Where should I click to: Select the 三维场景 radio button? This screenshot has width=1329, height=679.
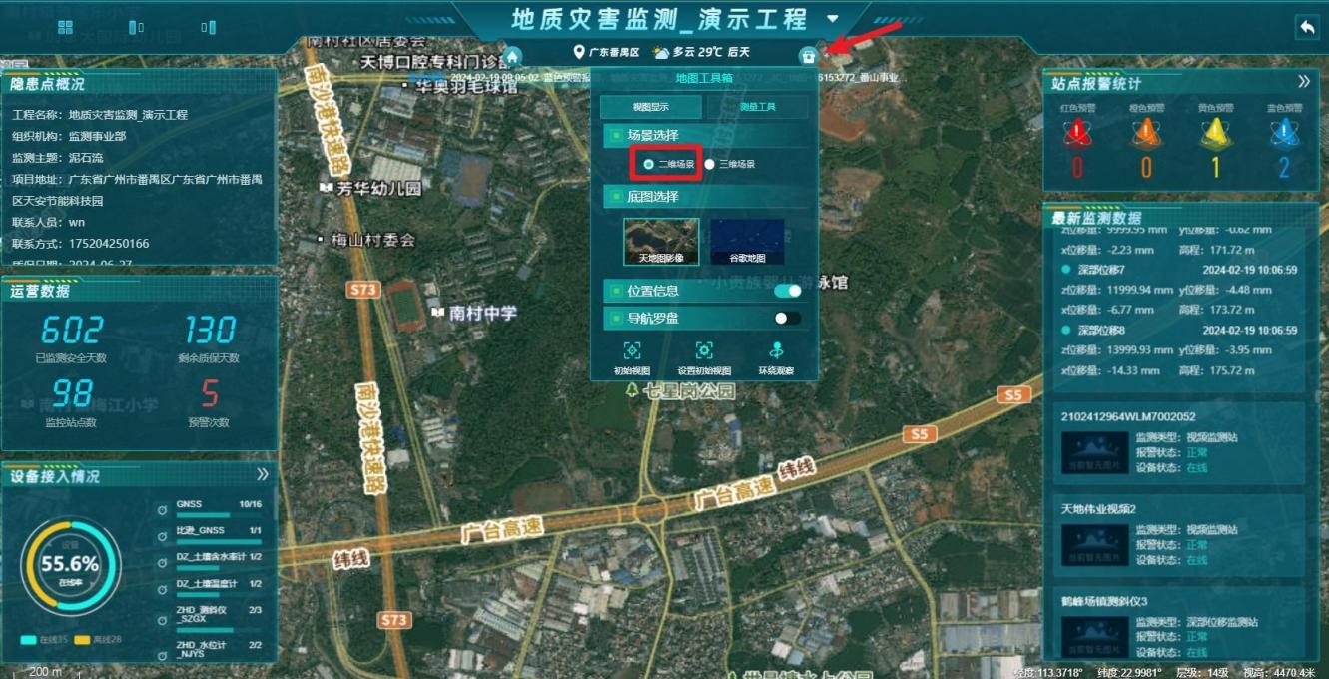pos(710,164)
